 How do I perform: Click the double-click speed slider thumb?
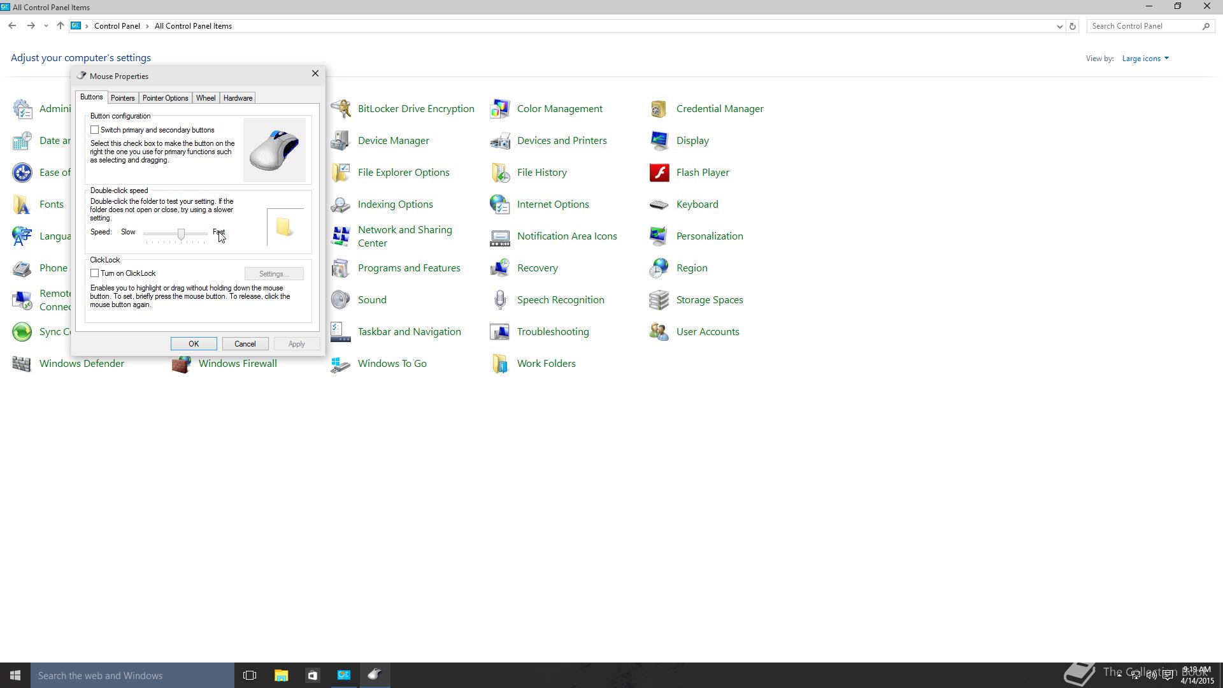(x=182, y=234)
